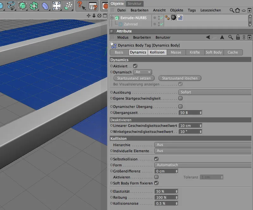This screenshot has height=210, width=253.
Task: Switch to the Kollision tab
Action: point(157,52)
